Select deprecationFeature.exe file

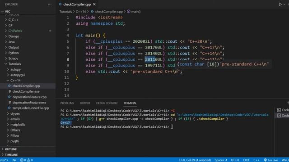coord(29,103)
